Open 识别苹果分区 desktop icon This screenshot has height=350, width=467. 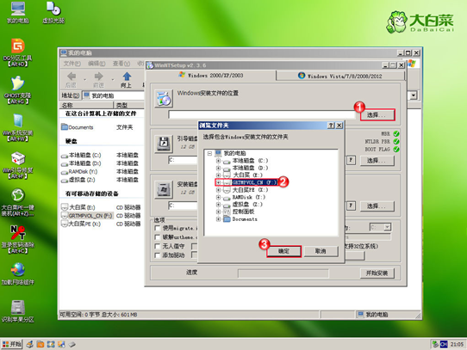click(x=18, y=311)
